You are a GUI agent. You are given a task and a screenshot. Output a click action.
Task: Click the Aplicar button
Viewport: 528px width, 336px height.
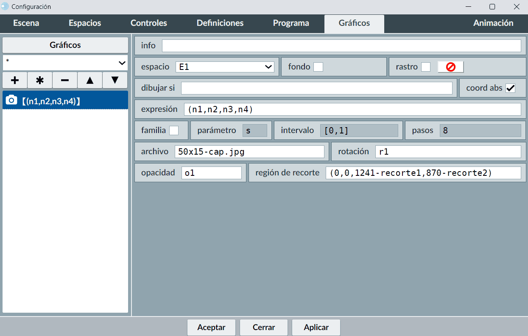coord(316,327)
